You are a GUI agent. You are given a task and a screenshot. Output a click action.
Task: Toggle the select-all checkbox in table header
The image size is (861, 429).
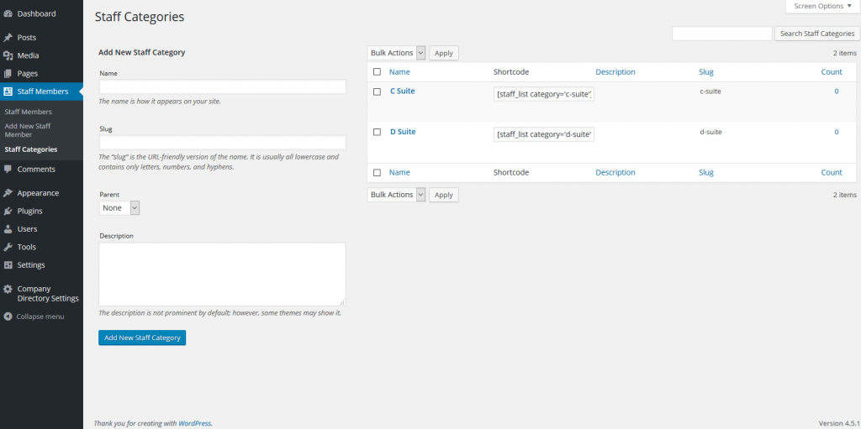[x=377, y=72]
